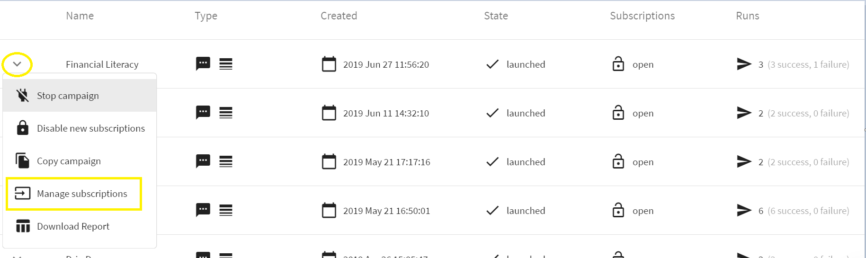Click the send arrow icon showing 3 runs

pyautogui.click(x=744, y=64)
